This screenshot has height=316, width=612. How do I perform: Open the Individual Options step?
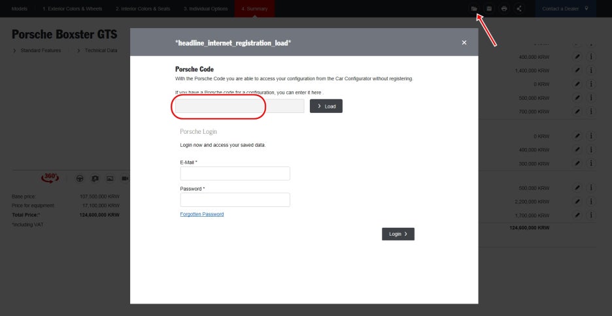click(206, 8)
